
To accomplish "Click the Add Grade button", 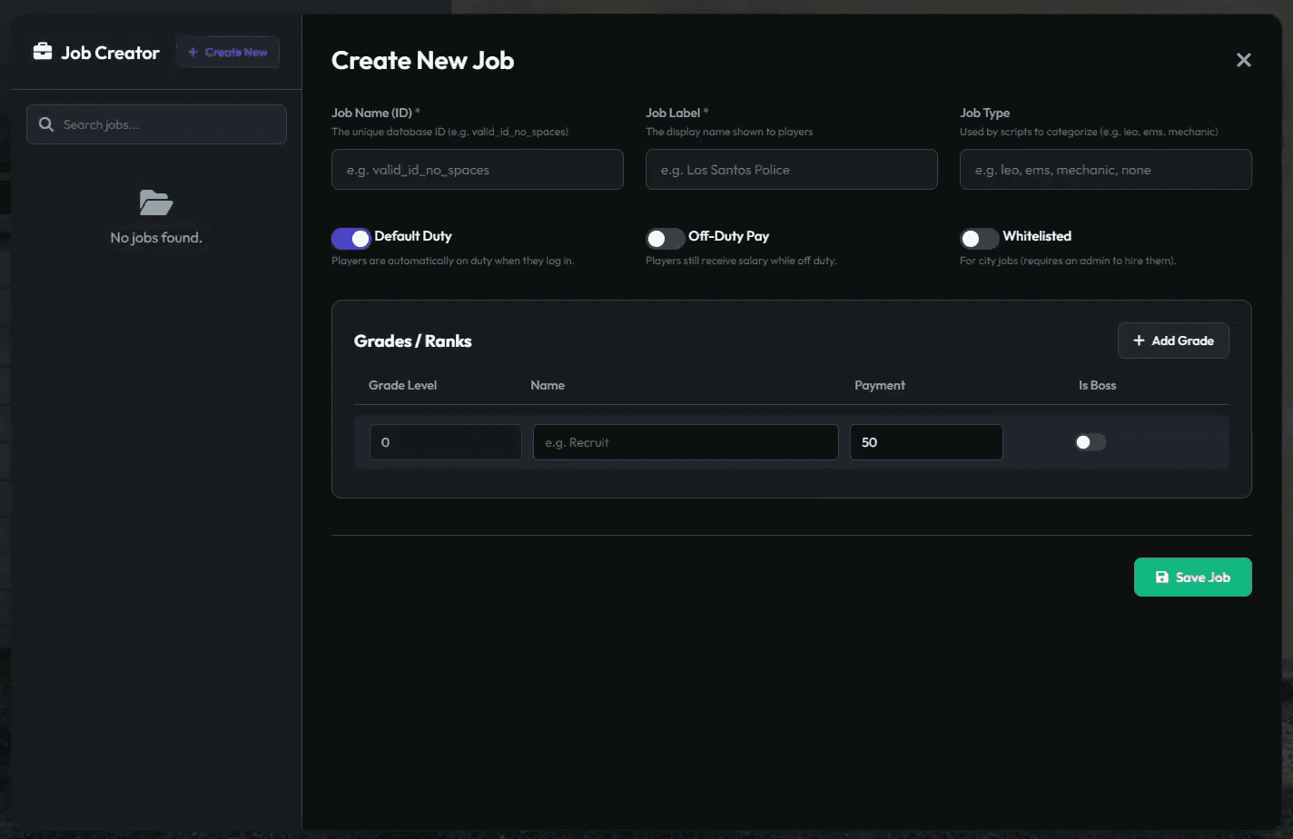I will pyautogui.click(x=1173, y=341).
